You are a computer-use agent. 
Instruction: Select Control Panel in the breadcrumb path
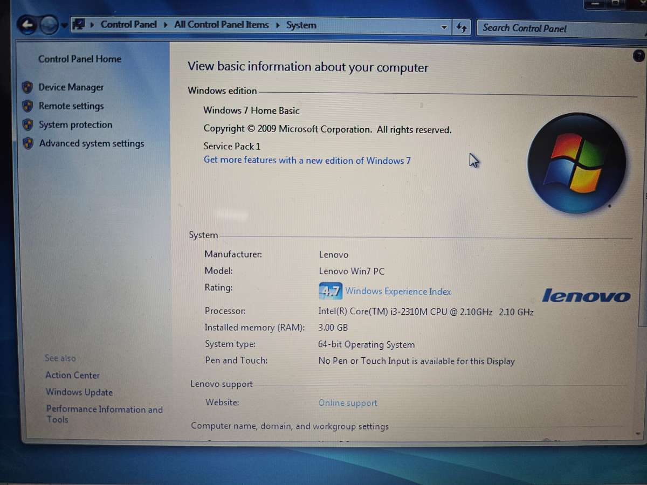128,25
